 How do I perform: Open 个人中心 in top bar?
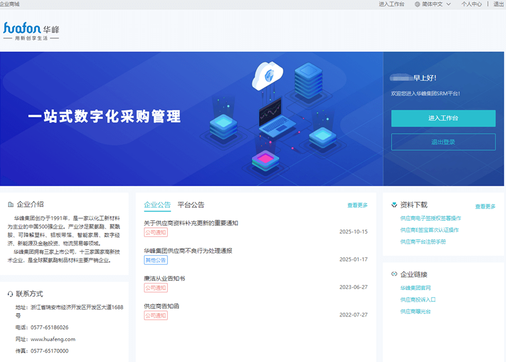(471, 4)
